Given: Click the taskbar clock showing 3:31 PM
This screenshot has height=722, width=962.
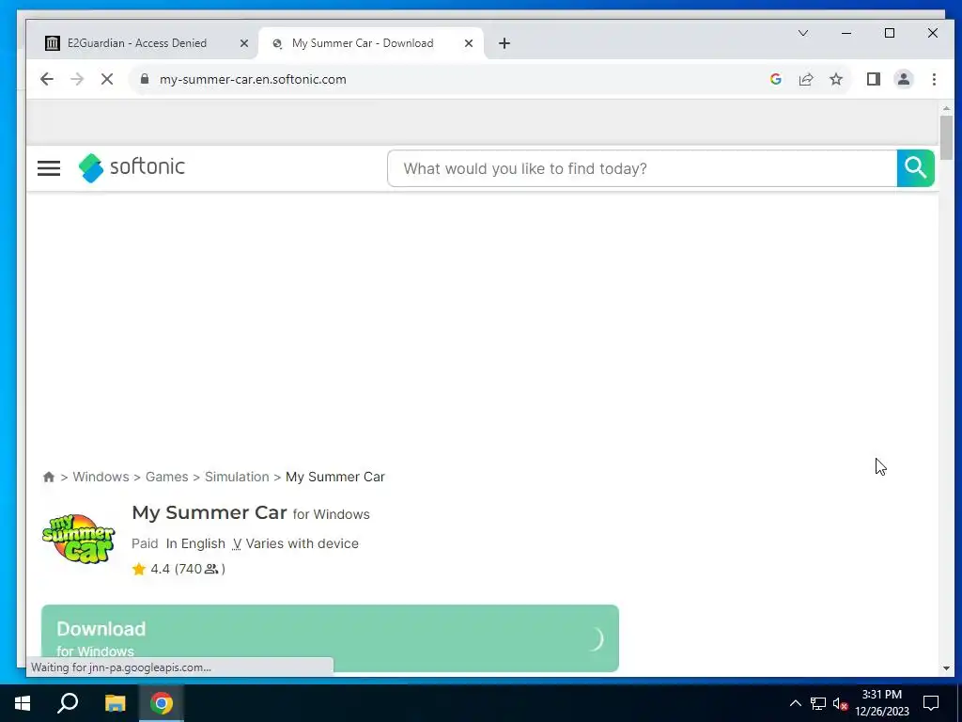Looking at the screenshot, I should (881, 703).
